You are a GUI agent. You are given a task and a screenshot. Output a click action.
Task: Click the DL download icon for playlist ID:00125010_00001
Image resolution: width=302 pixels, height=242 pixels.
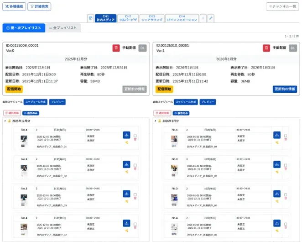point(293,48)
